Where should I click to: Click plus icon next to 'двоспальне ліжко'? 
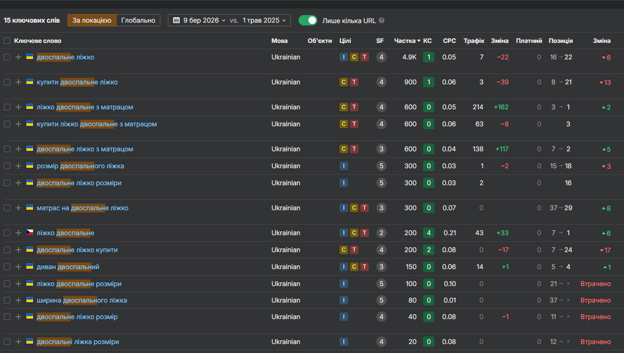pos(18,57)
